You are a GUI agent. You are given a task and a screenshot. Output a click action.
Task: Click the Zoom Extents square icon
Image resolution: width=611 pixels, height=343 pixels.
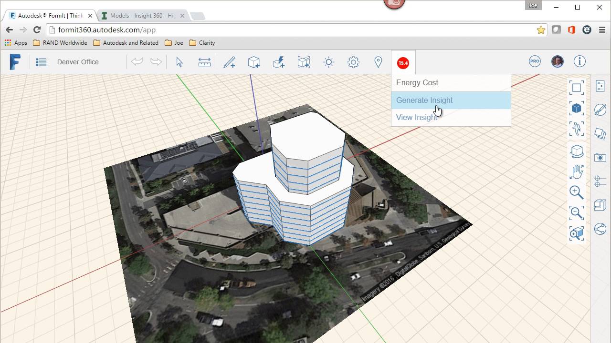(x=577, y=87)
